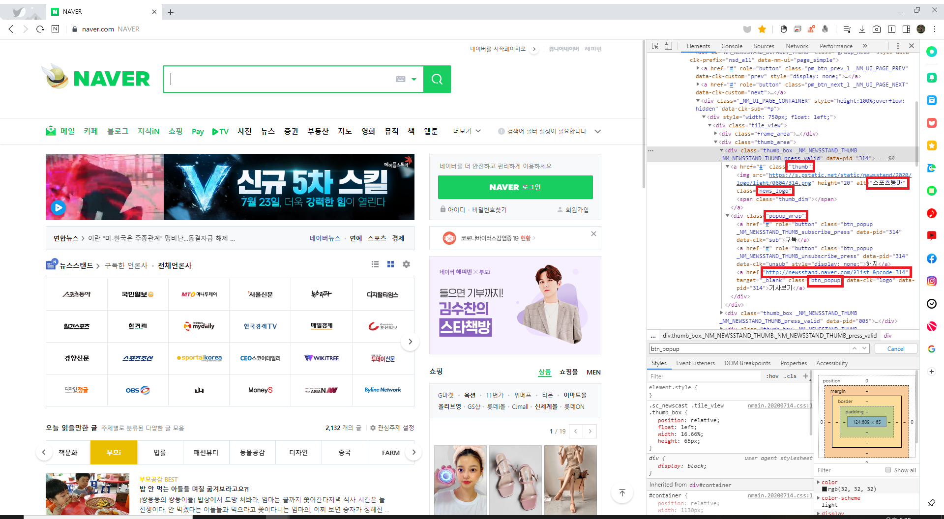Open Instagram in the browser sidebar
The width and height of the screenshot is (944, 519).
click(x=932, y=281)
